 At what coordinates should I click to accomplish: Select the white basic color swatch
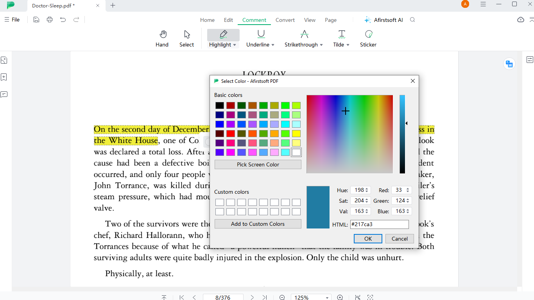point(296,152)
